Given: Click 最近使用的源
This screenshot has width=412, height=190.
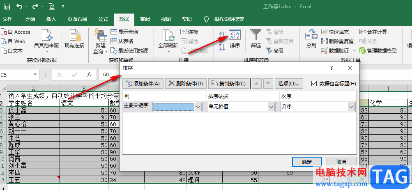Looking at the screenshot, I should point(129,50).
